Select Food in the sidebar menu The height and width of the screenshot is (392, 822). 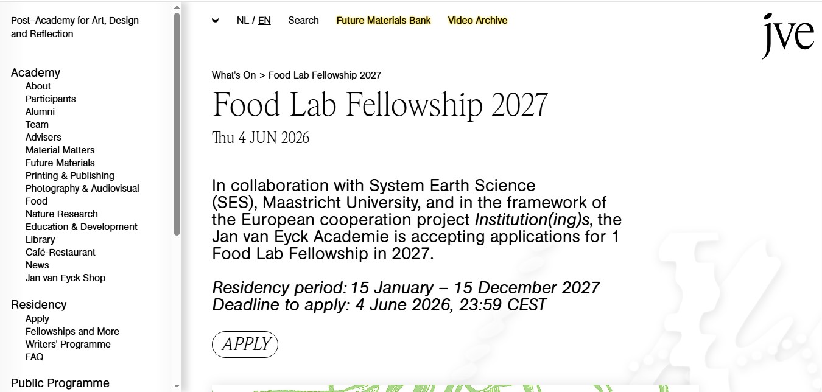(x=37, y=201)
